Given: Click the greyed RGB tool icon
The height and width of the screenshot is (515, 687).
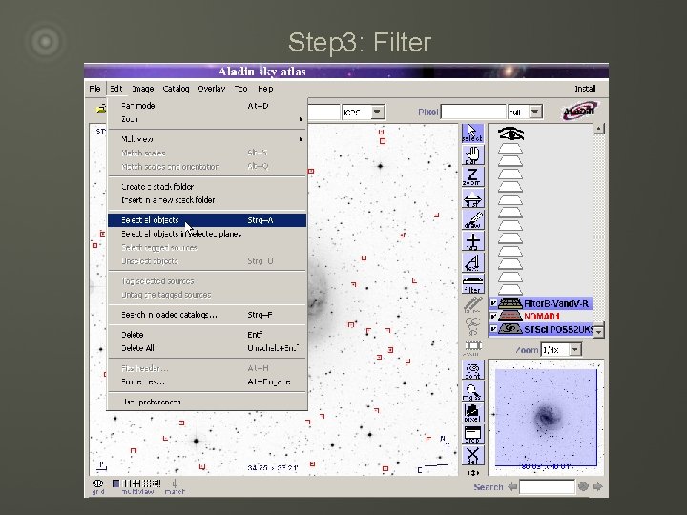Looking at the screenshot, I should tap(472, 326).
